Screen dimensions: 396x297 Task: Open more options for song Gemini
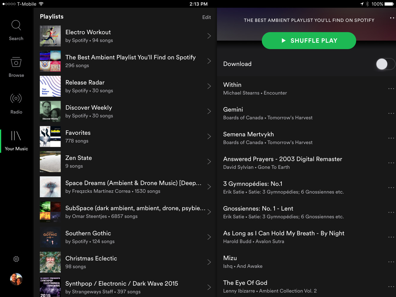[391, 113]
